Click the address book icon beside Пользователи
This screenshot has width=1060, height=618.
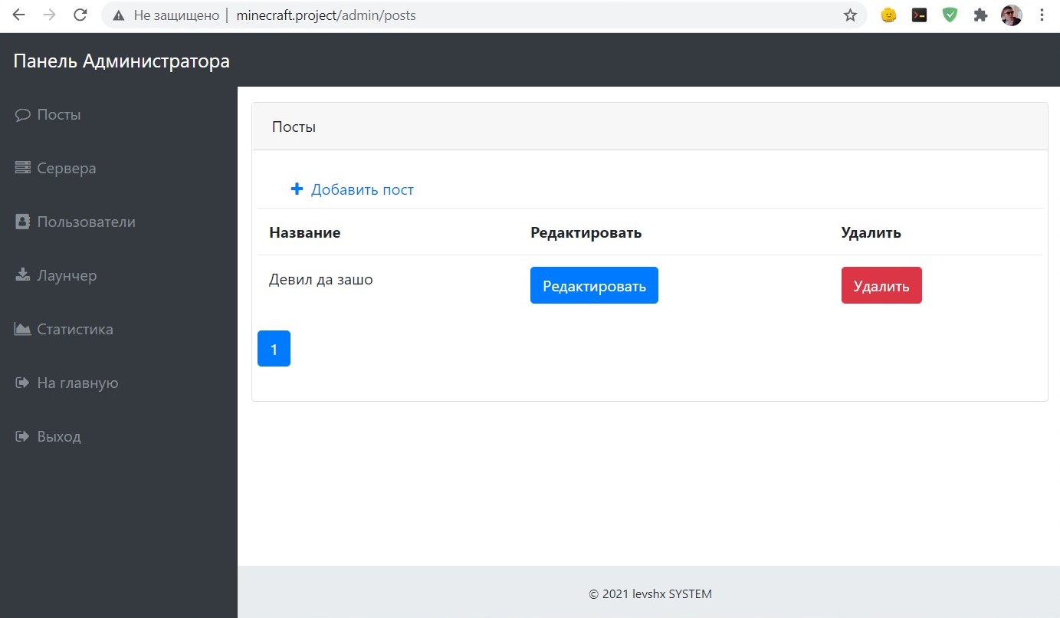click(x=22, y=222)
